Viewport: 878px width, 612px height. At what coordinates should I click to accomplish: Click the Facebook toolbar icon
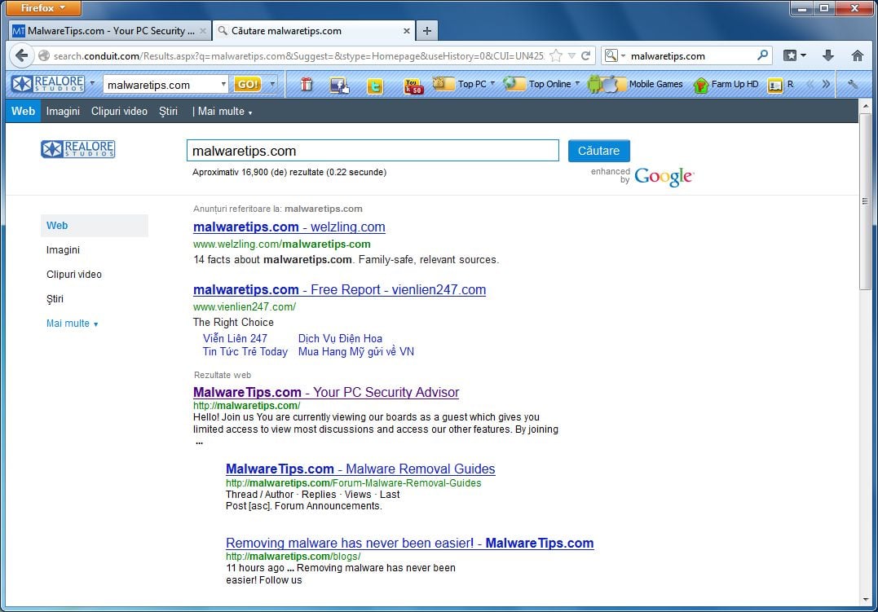tap(339, 85)
